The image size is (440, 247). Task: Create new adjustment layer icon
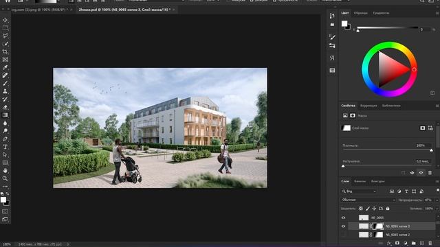tap(406, 243)
